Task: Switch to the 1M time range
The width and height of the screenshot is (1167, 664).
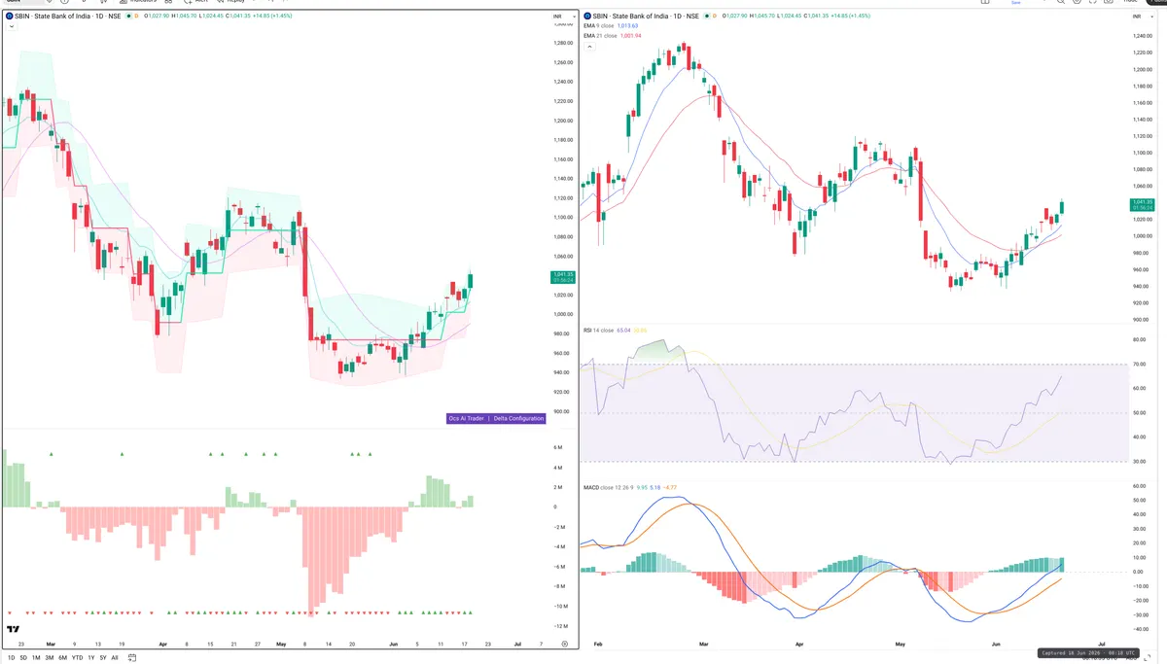Action: [36, 657]
